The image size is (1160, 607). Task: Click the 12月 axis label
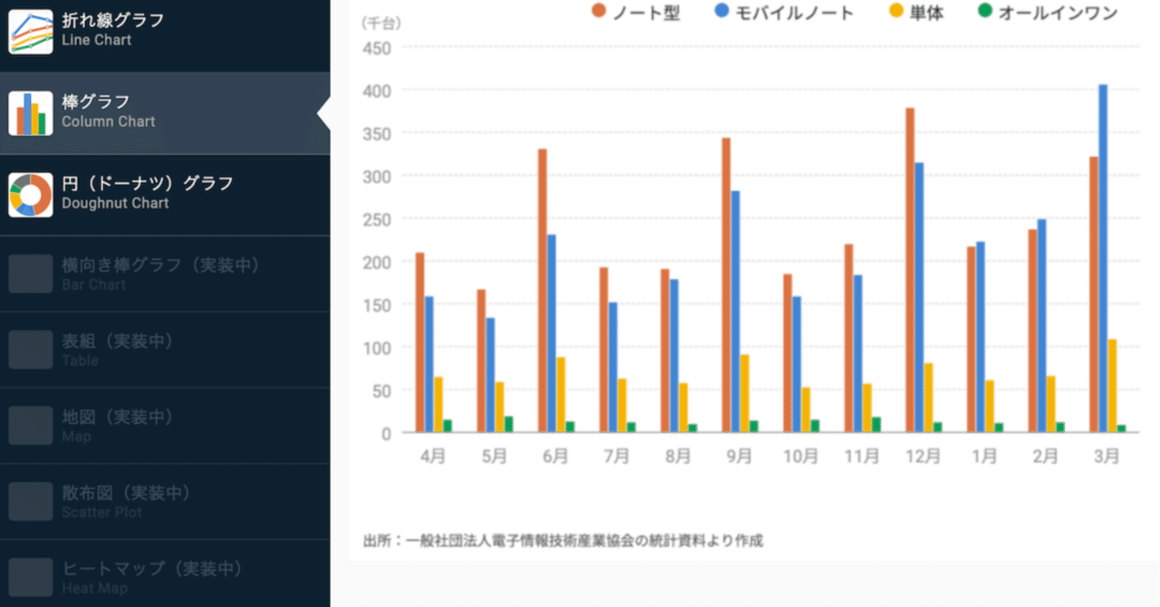click(x=923, y=457)
